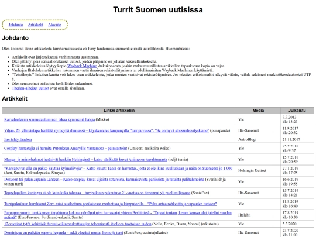
Task: Select the Johdanto section heading
Action: (15, 38)
